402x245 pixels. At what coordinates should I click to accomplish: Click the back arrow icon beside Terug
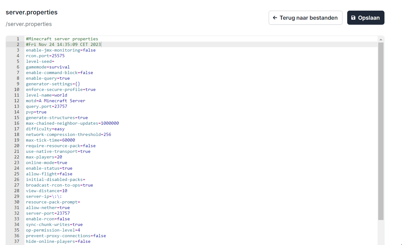coord(275,18)
